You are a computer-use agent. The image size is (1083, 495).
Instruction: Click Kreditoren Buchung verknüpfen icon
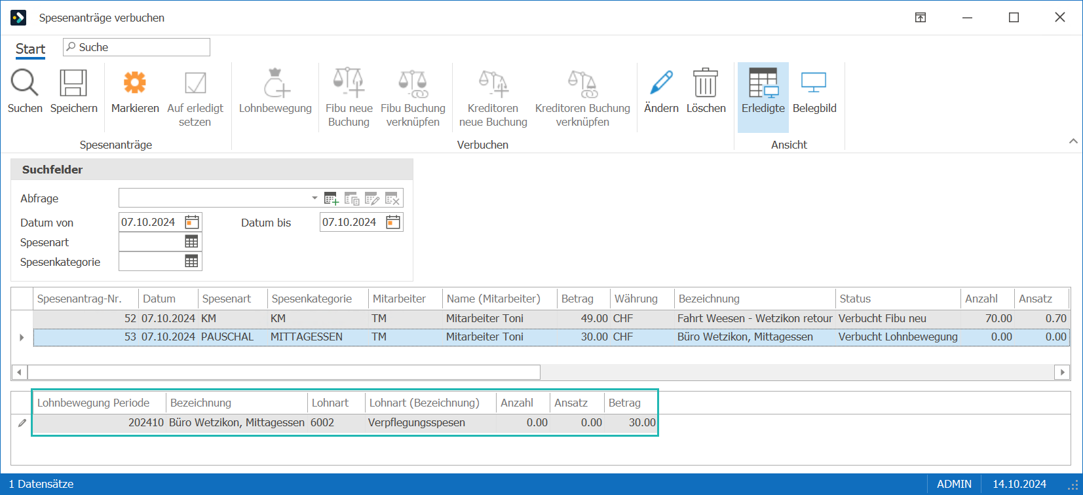[x=582, y=83]
